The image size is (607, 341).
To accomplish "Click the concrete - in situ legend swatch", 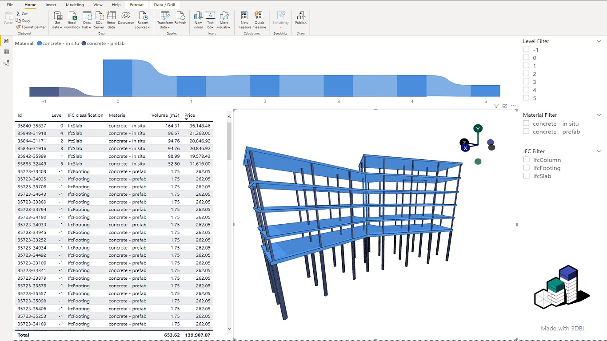I will (40, 44).
